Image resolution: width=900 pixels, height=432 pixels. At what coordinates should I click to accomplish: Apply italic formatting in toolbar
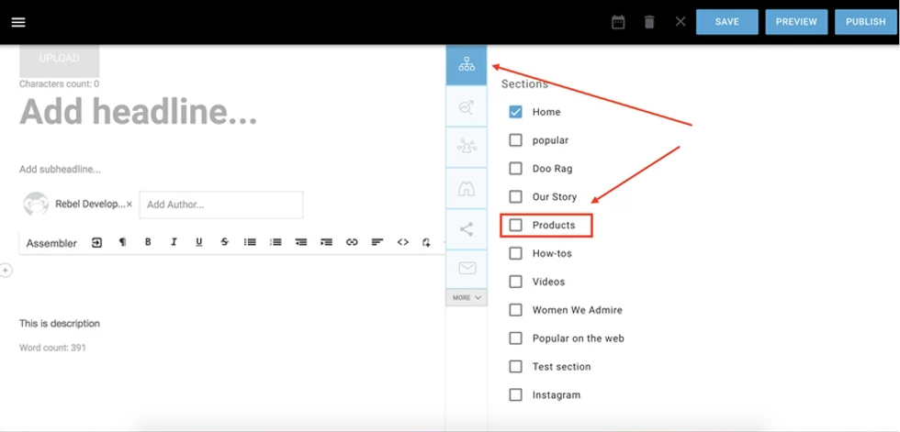(173, 242)
